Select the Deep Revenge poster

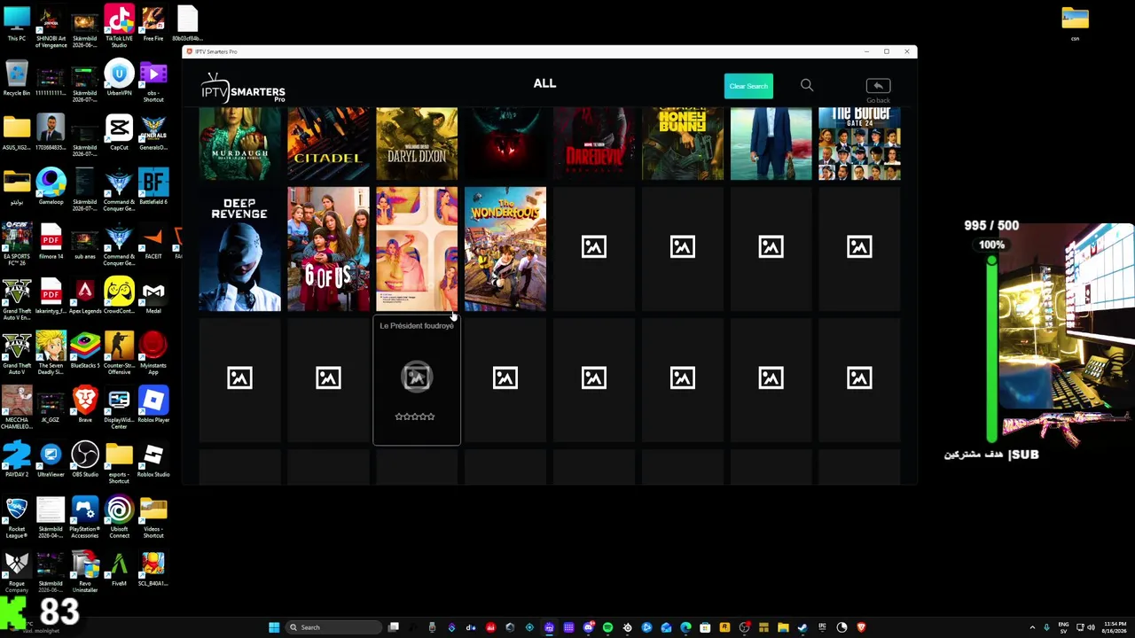(x=239, y=249)
